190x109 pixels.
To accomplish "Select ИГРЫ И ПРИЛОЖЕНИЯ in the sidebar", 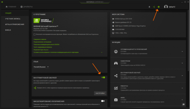I will point(15,24).
